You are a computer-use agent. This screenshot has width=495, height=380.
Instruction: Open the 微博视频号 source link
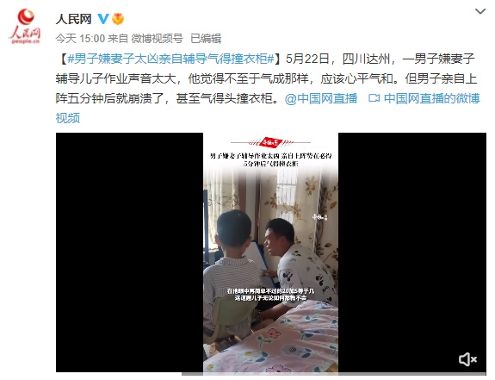[157, 39]
